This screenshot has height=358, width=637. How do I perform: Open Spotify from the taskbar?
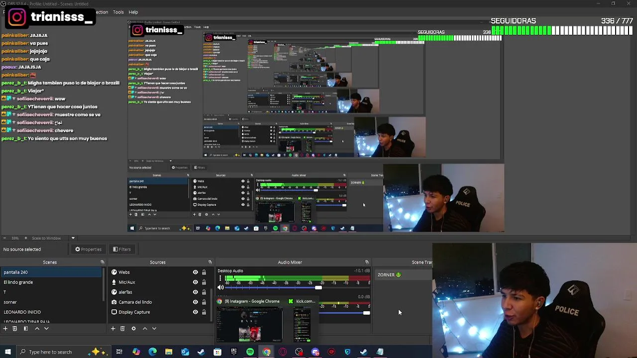pyautogui.click(x=250, y=352)
